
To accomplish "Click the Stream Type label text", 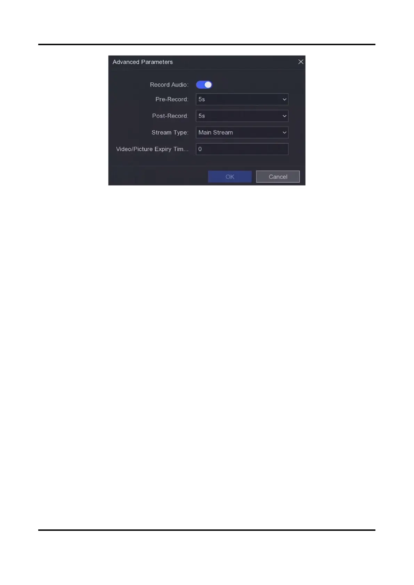I will (170, 133).
